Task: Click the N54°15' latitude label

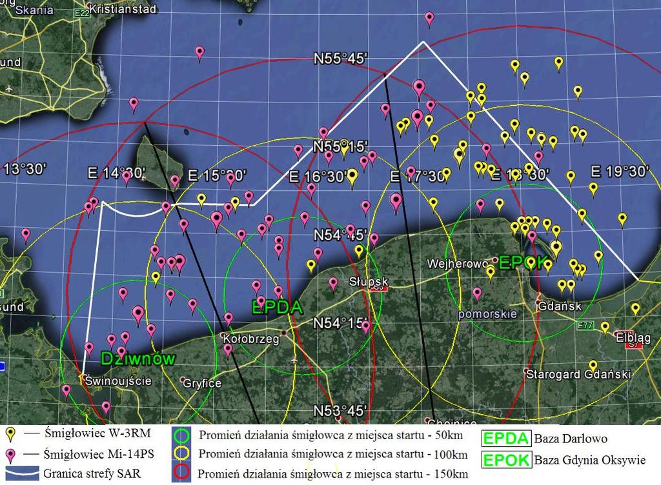Action: (340, 323)
